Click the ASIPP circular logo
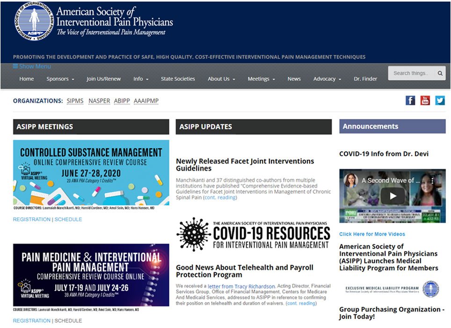The image size is (451, 328). 34,21
